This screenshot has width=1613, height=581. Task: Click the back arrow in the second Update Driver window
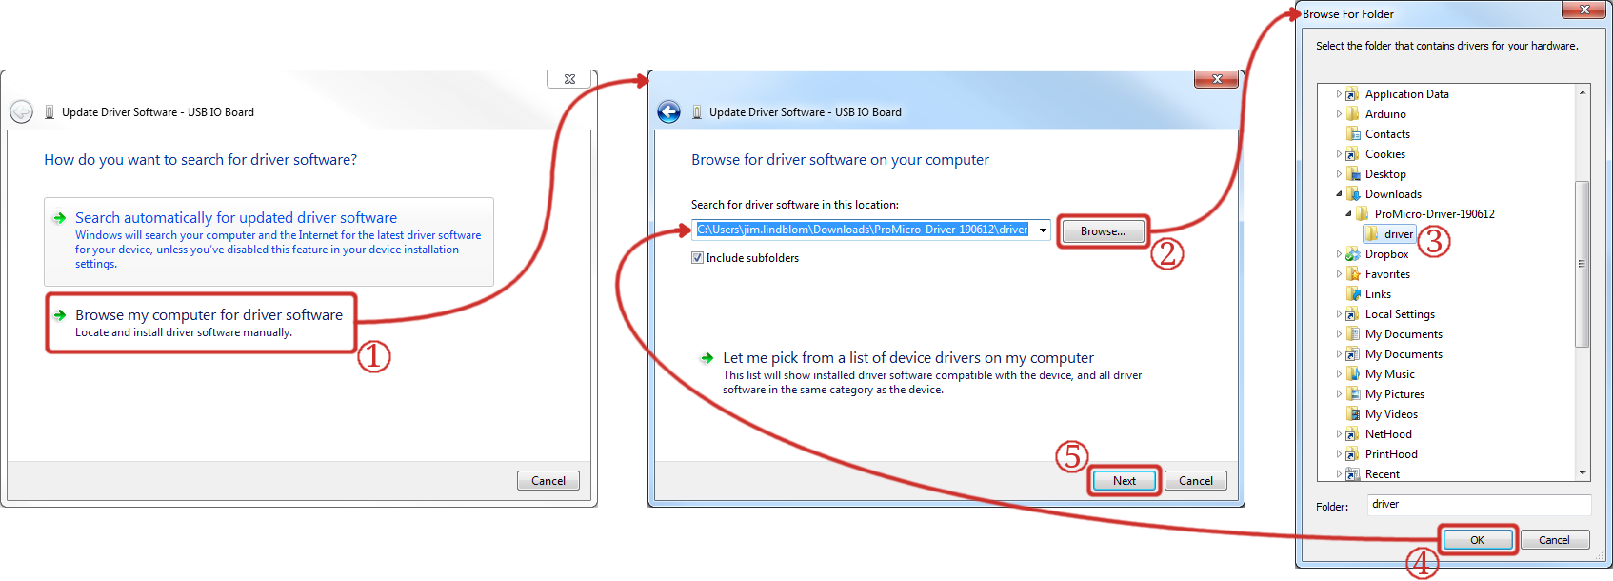pos(669,112)
